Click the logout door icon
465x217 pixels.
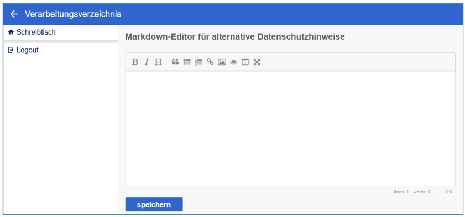(x=11, y=50)
